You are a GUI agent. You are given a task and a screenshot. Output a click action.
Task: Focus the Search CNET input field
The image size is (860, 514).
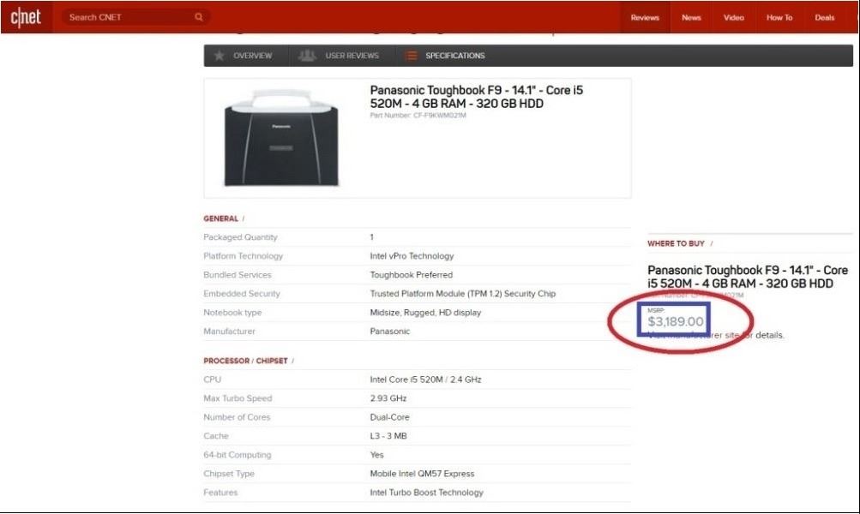coord(129,17)
